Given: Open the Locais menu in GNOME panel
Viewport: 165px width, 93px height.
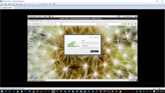Looking at the screenshot, I should [x=40, y=16].
